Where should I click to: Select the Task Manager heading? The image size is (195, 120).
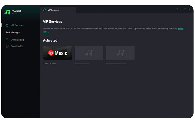point(13,32)
